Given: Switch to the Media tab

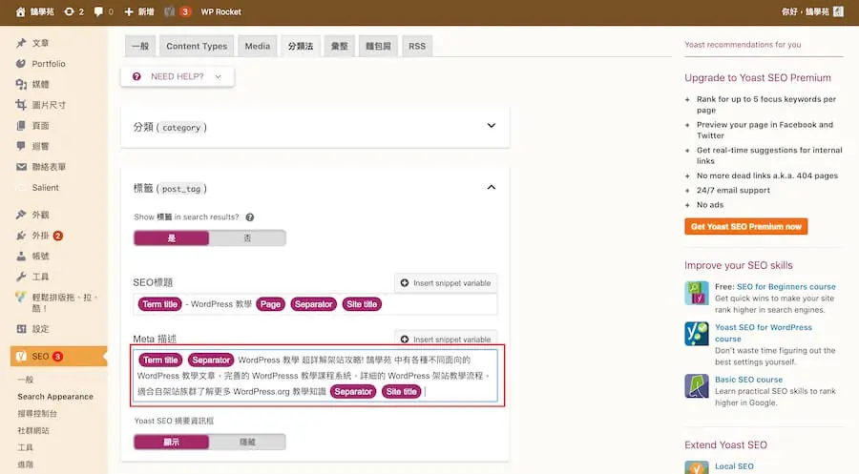Looking at the screenshot, I should point(258,46).
